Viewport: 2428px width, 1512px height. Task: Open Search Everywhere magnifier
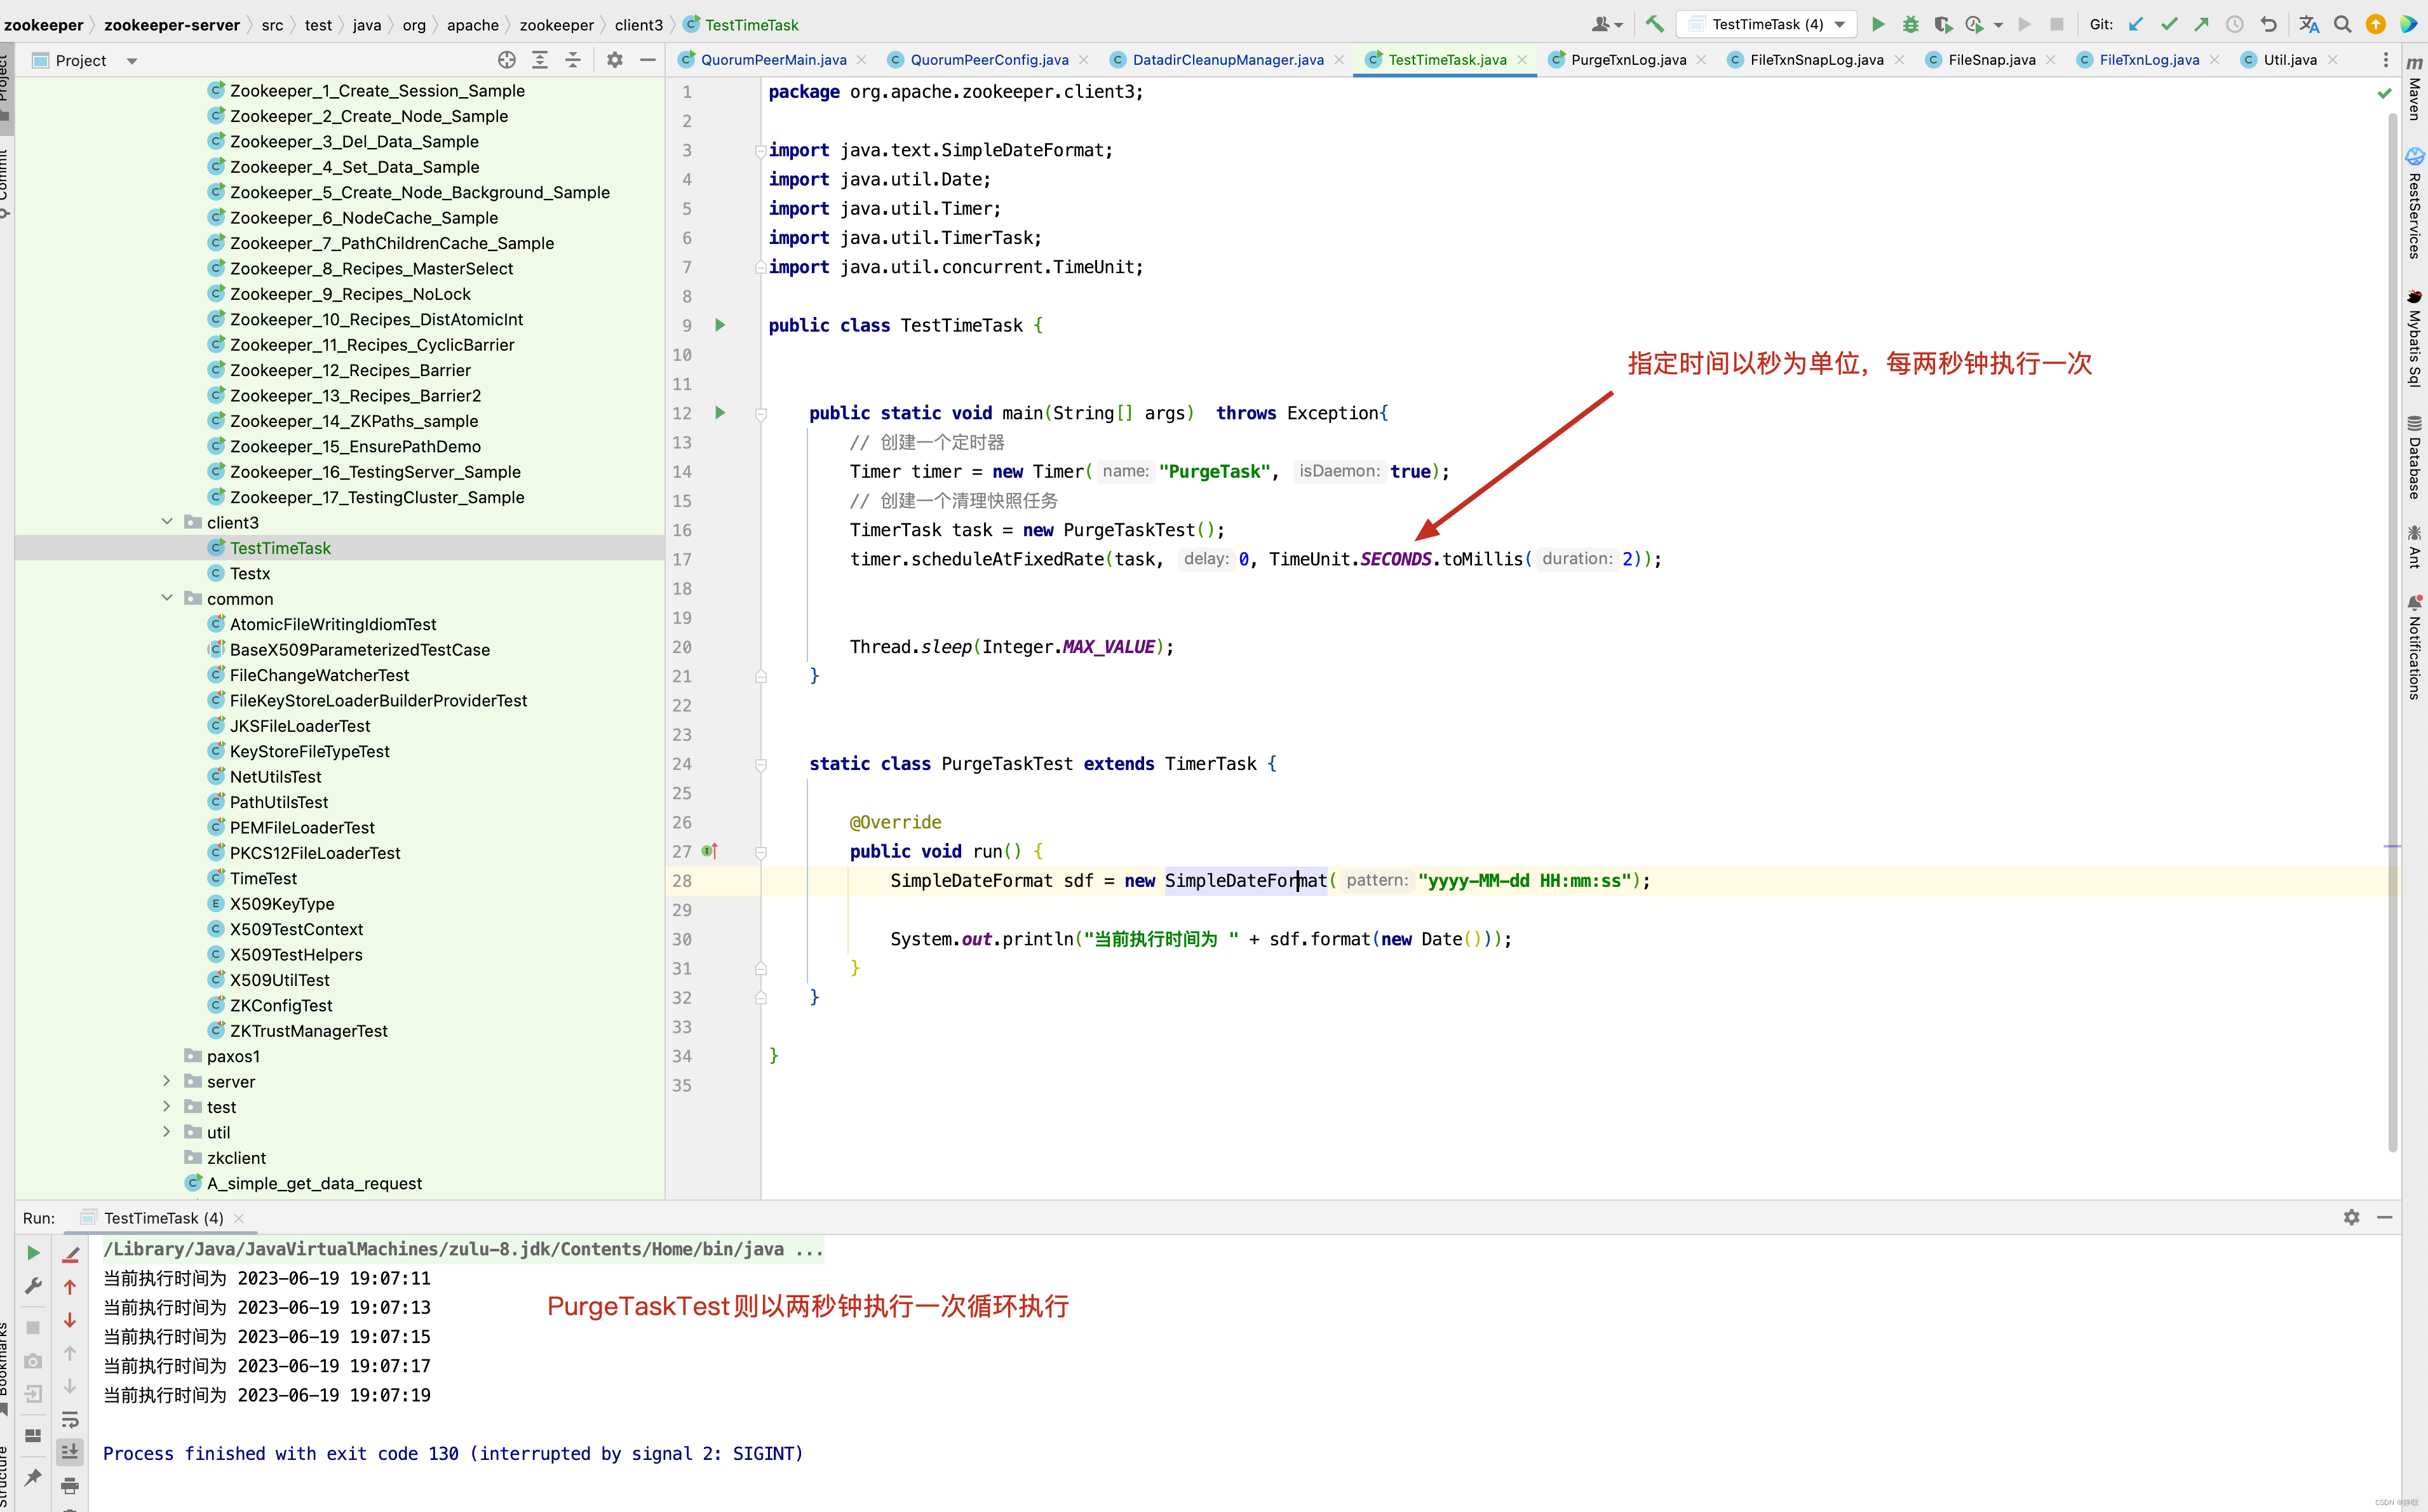pos(2342,24)
